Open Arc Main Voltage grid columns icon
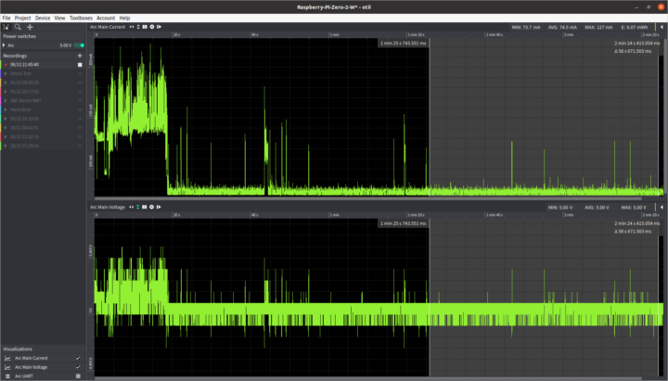668x381 pixels. click(x=145, y=208)
